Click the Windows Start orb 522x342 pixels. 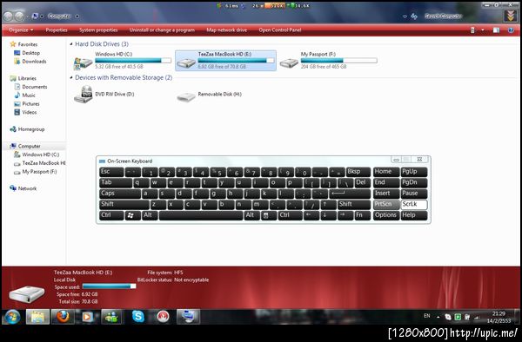pyautogui.click(x=12, y=317)
